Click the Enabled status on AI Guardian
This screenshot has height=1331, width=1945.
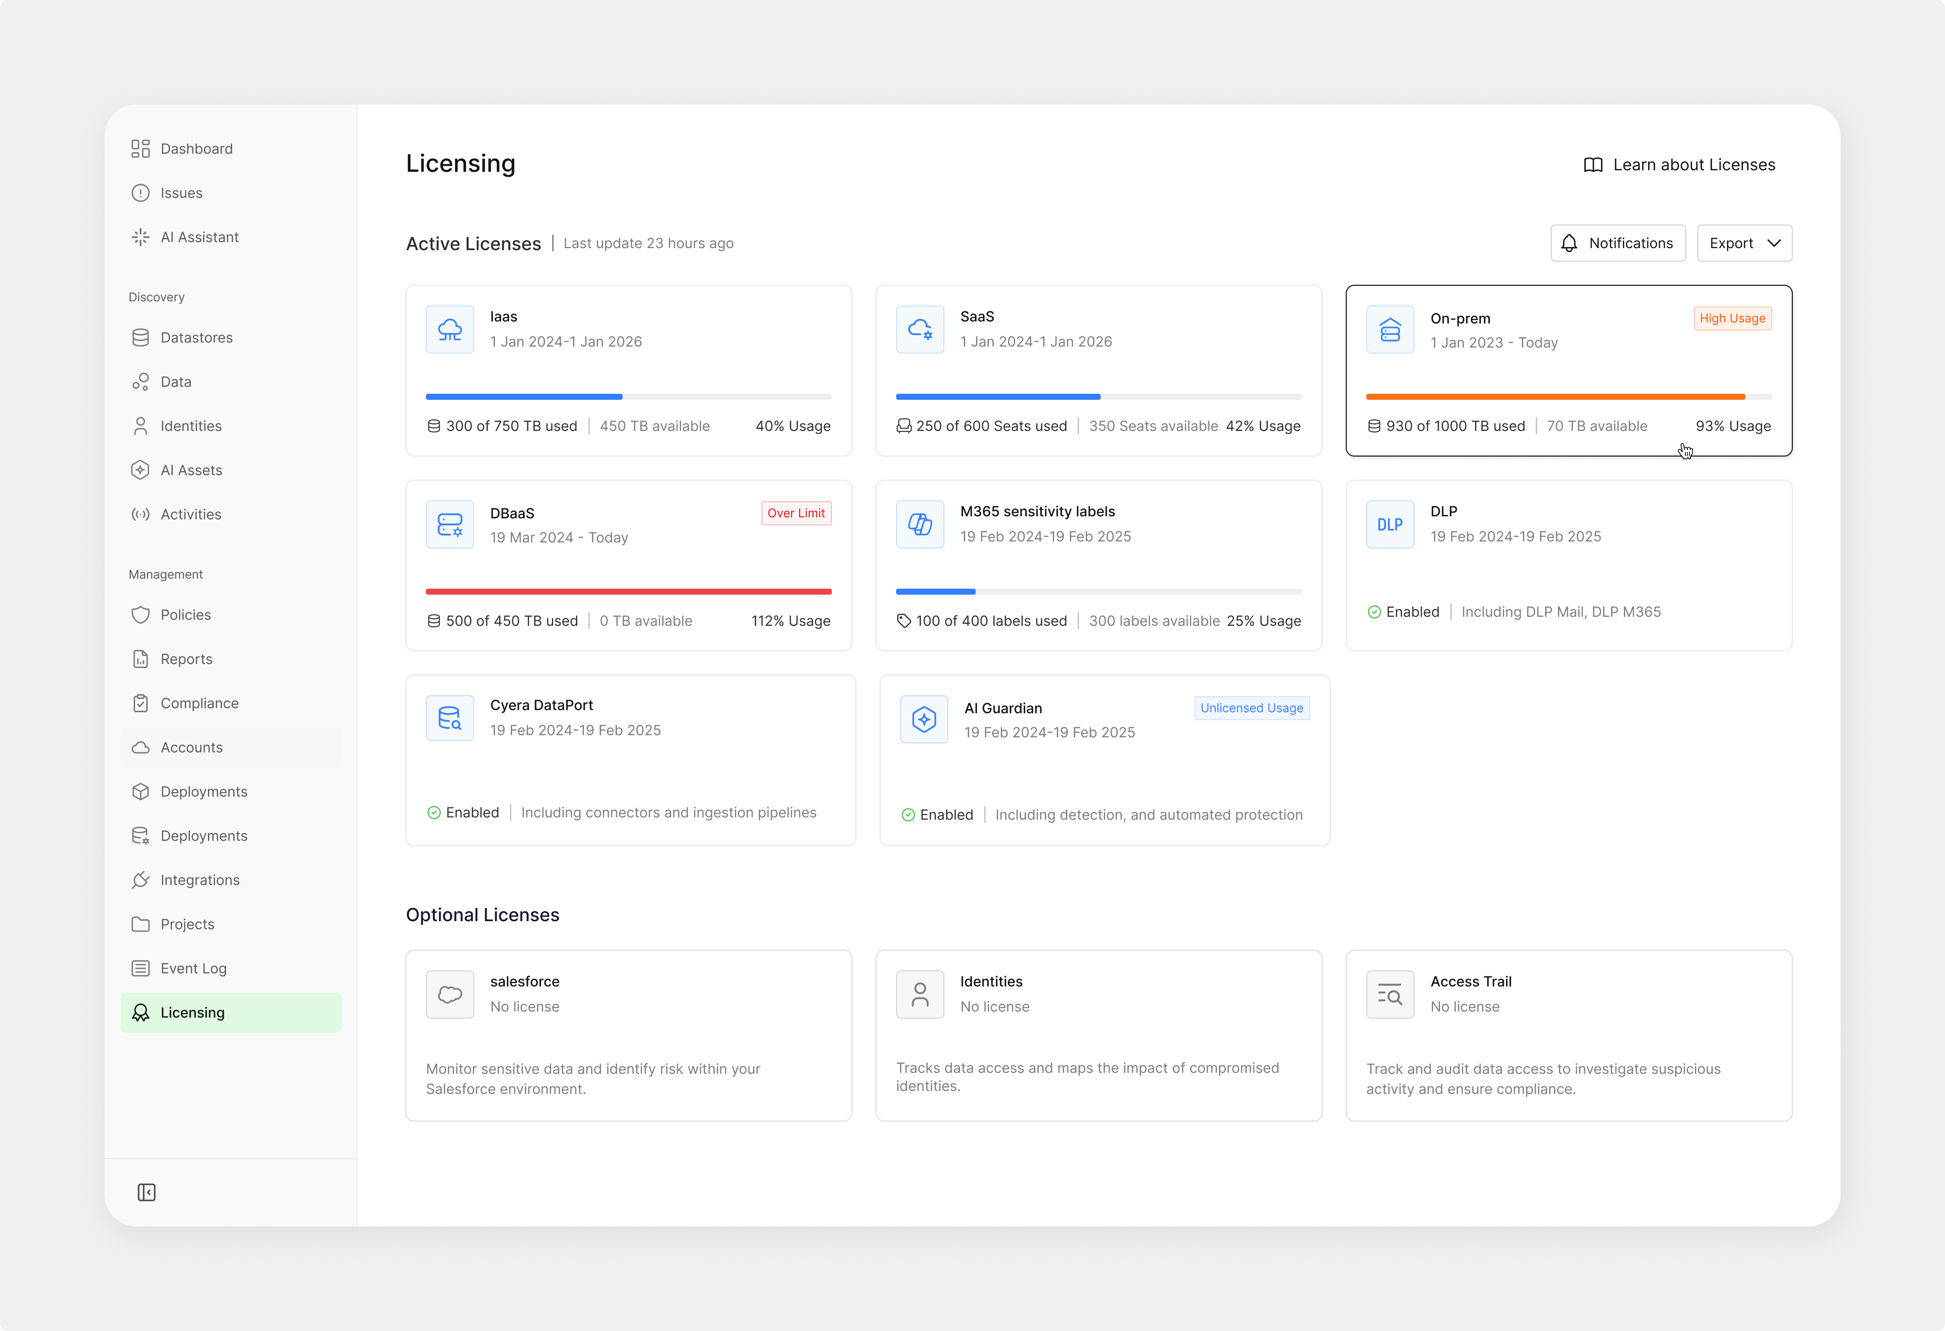point(937,816)
